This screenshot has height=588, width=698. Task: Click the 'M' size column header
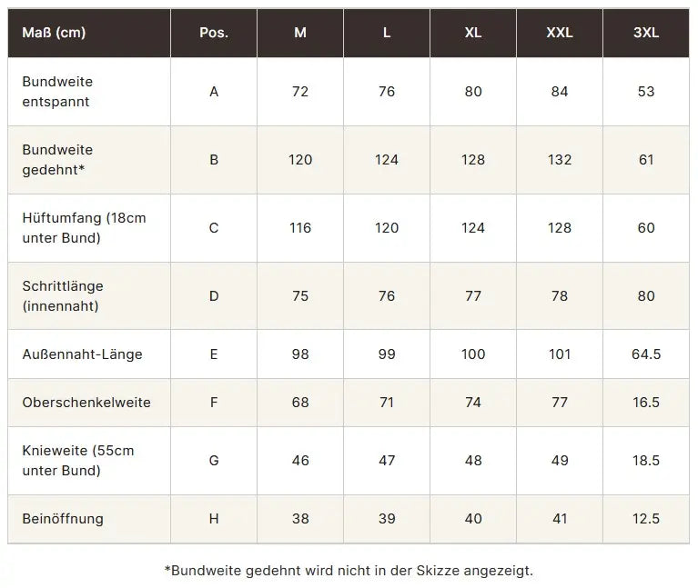pyautogui.click(x=300, y=33)
